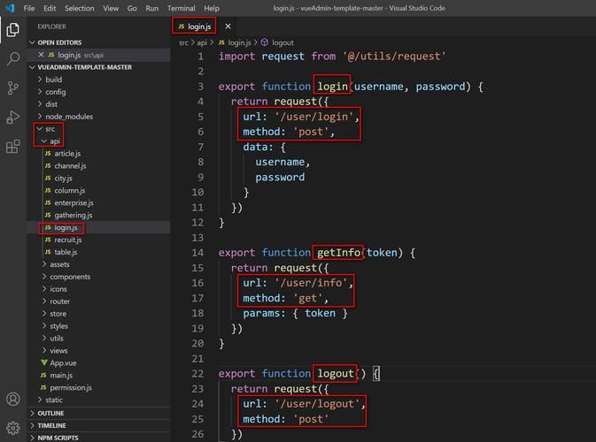The image size is (596, 442).
Task: Open article.js in the api folder
Action: pyautogui.click(x=67, y=154)
